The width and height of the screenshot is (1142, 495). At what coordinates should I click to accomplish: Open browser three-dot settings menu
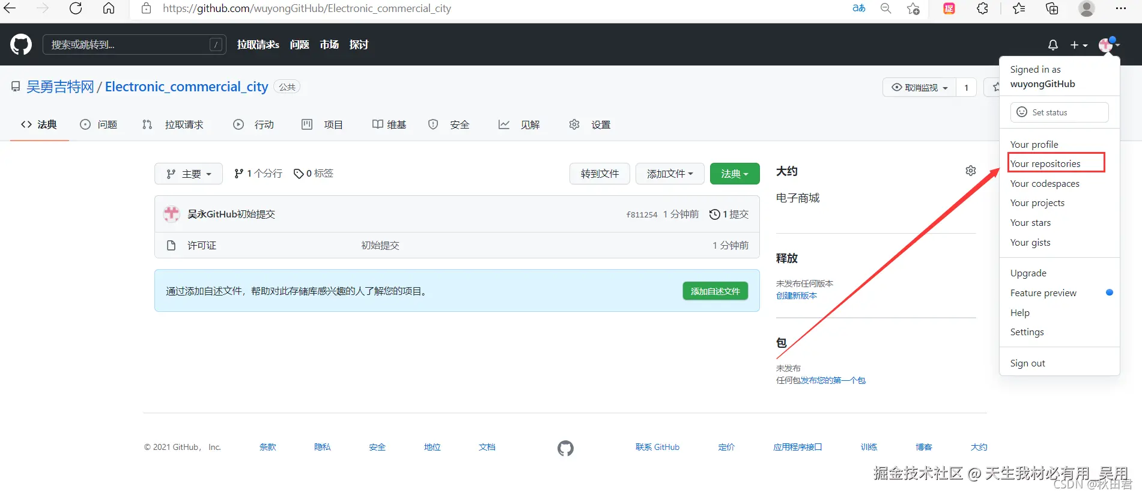coord(1121,8)
